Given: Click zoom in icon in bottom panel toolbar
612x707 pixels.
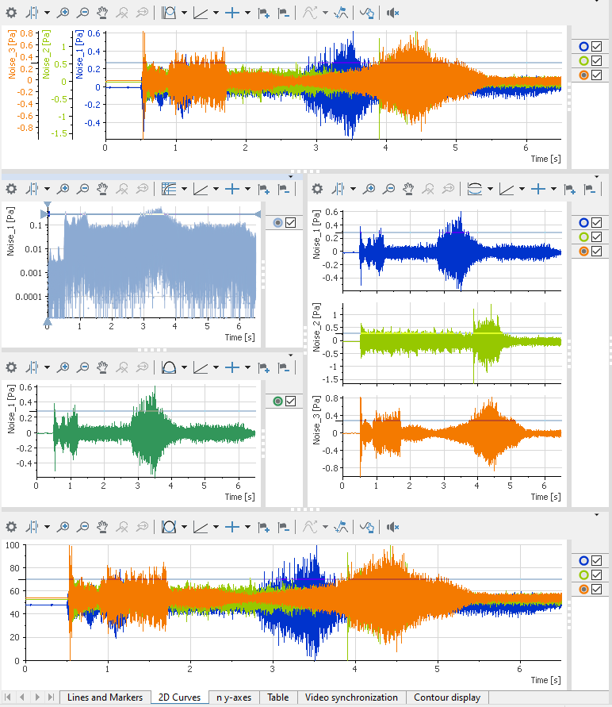Looking at the screenshot, I should pyautogui.click(x=63, y=527).
